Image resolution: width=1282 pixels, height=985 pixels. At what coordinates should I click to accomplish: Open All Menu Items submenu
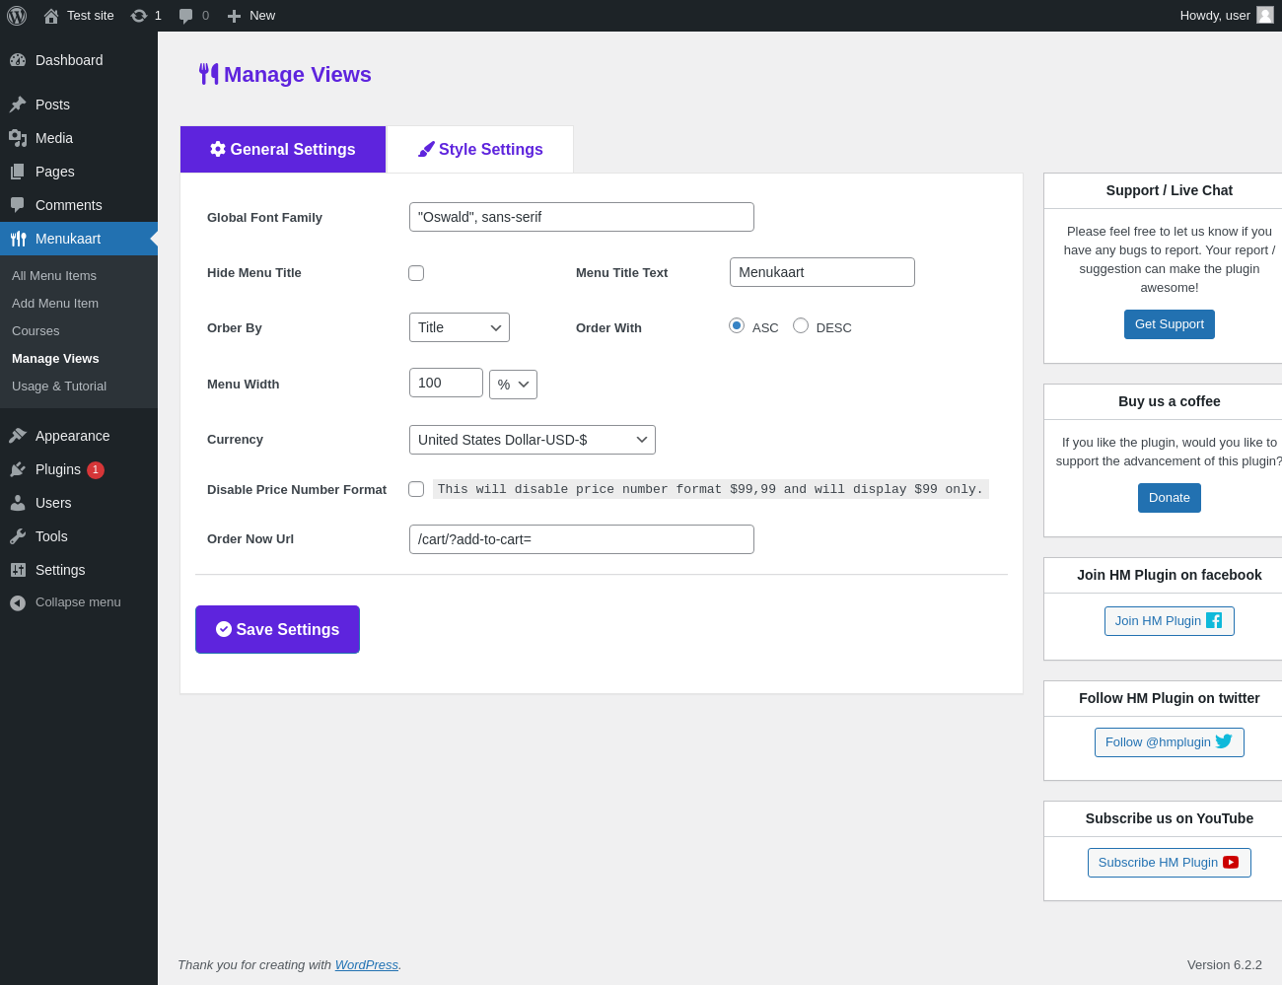coord(54,276)
